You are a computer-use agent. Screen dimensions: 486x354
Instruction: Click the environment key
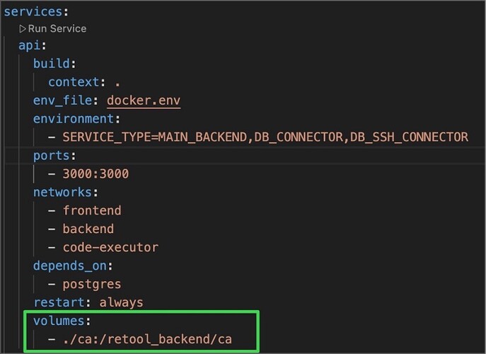click(73, 119)
